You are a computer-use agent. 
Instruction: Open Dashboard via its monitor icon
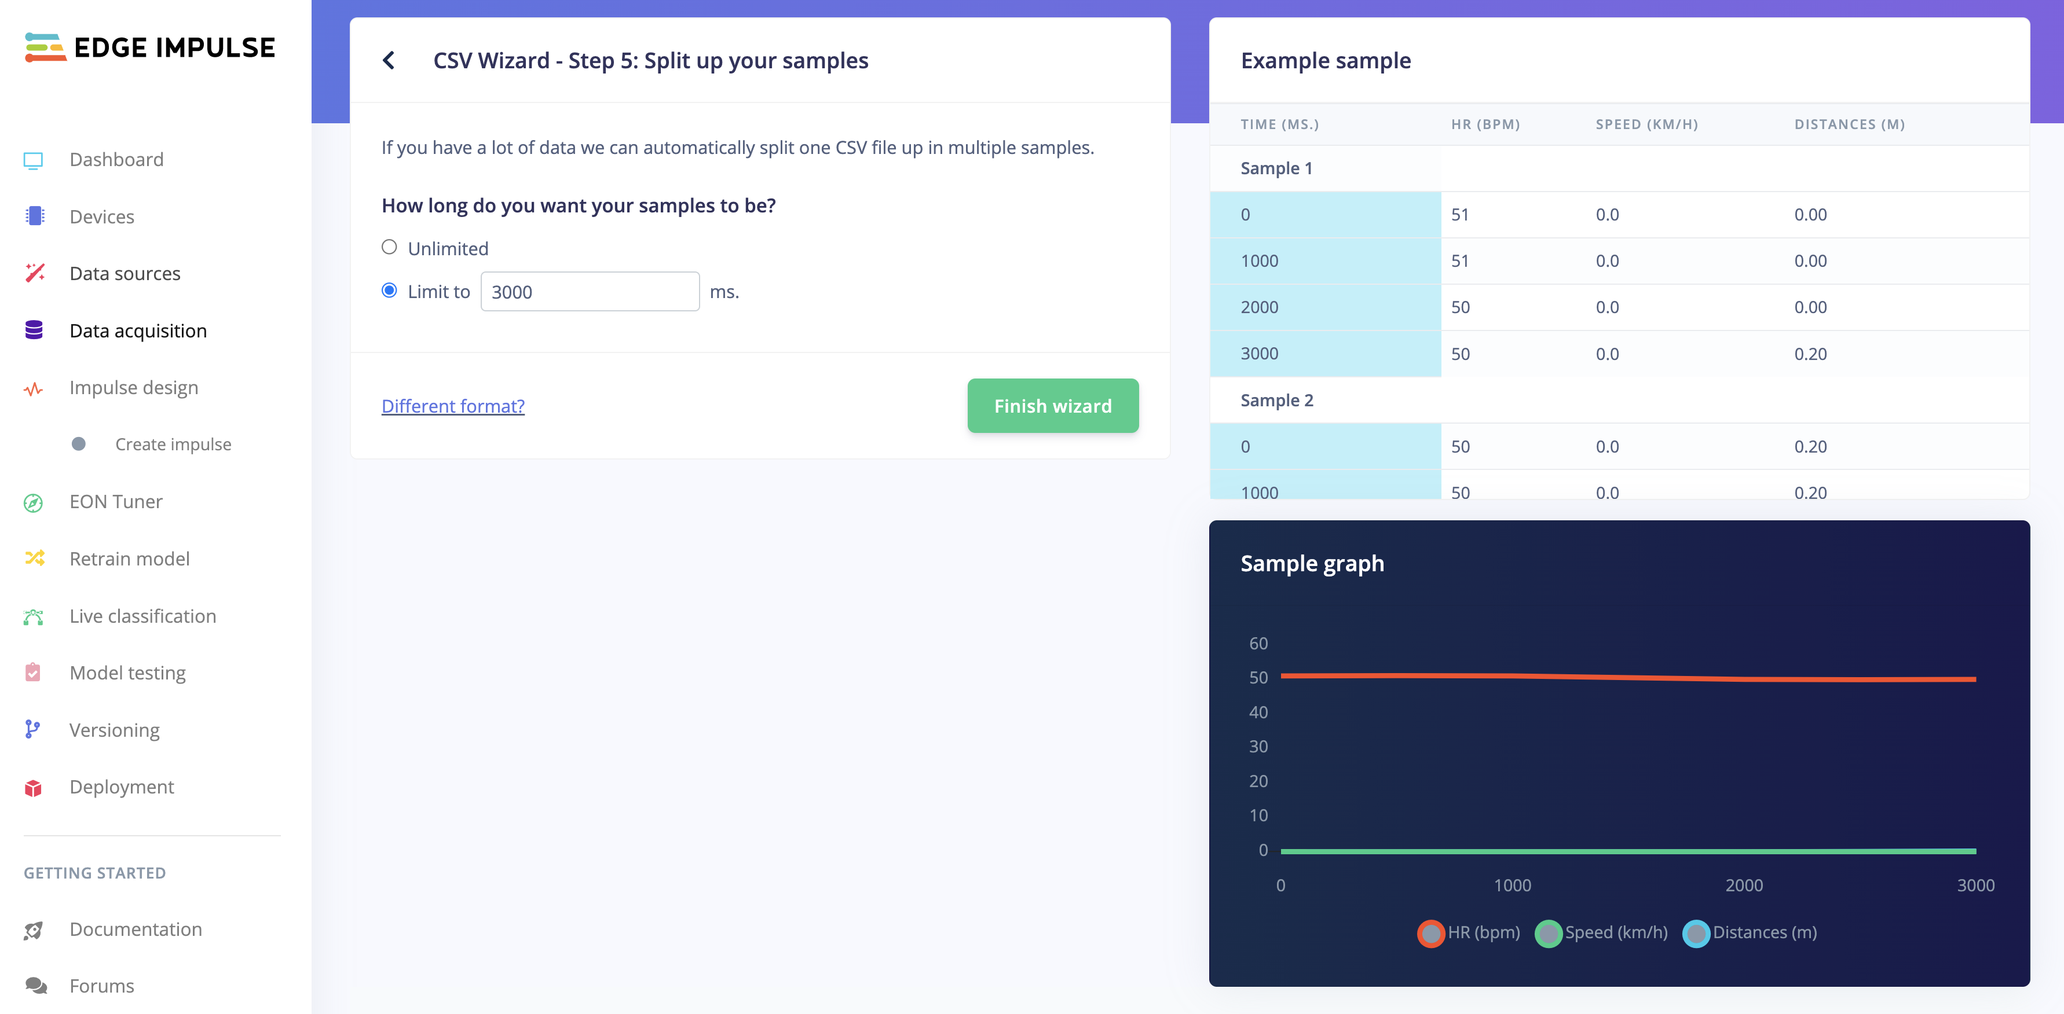pyautogui.click(x=34, y=160)
